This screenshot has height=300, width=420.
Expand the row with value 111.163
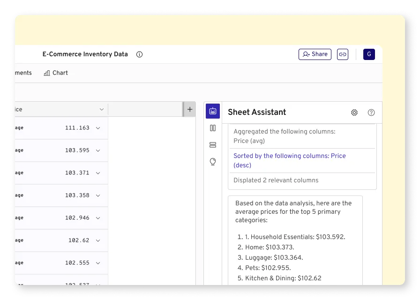tap(98, 128)
